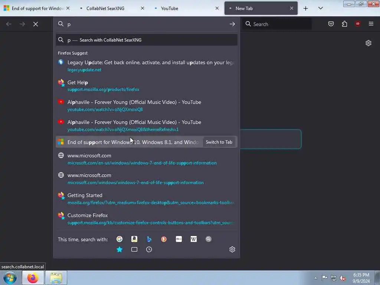Viewport: 380px width, 285px height.
Task: Go forward with the right arrow
Action: [22, 24]
